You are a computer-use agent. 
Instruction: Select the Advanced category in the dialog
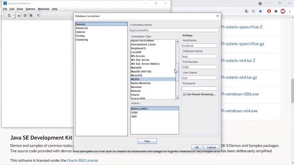click(101, 28)
